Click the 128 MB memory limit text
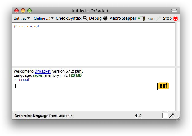This screenshot has width=192, height=136. click(x=75, y=75)
